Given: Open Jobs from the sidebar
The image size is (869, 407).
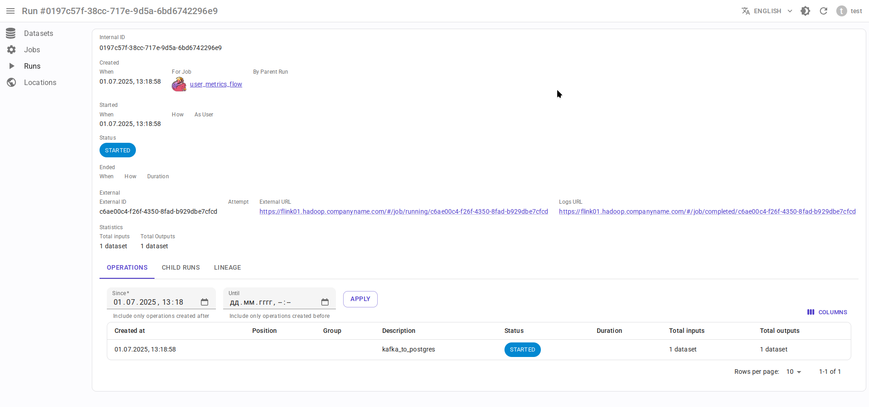Looking at the screenshot, I should coord(32,50).
